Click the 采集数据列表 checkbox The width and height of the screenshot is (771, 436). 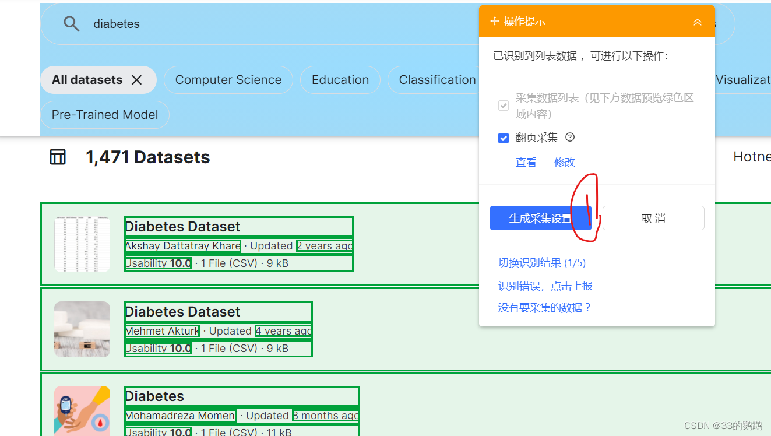[504, 106]
